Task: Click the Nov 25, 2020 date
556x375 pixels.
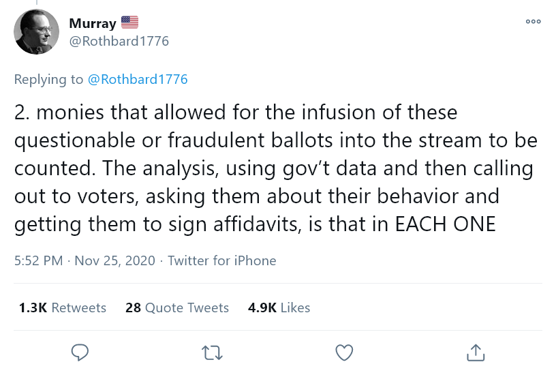Action: (x=114, y=260)
